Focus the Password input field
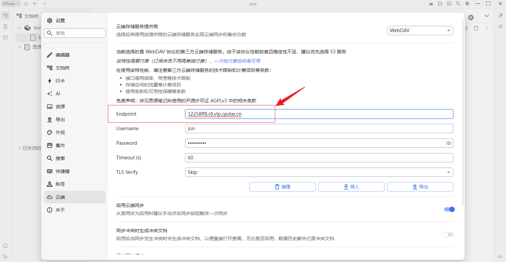 319,143
